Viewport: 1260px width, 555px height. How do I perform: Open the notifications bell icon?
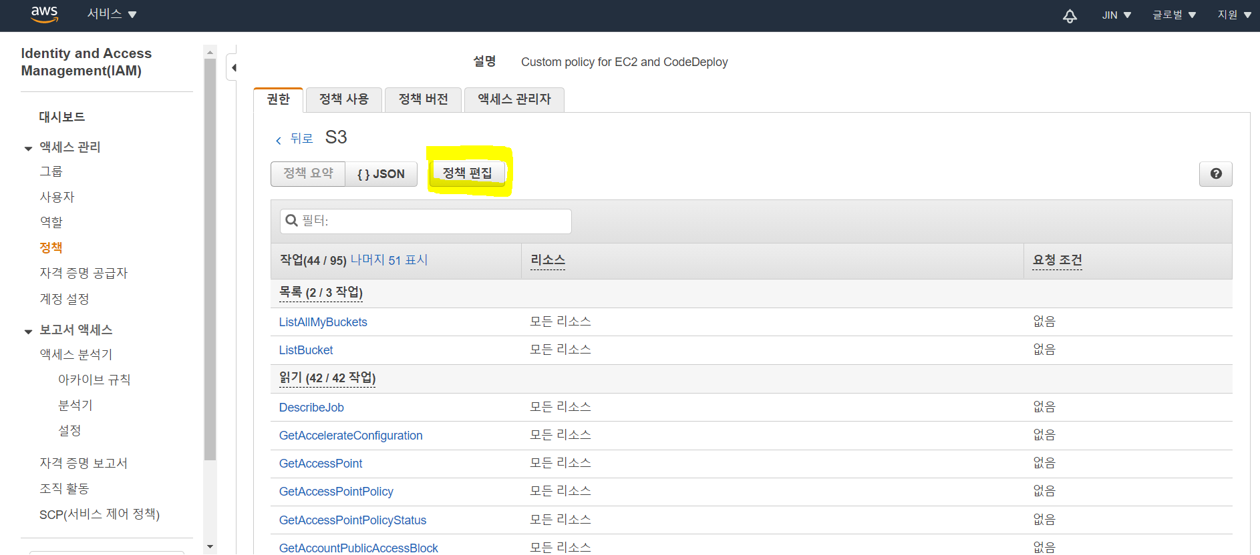click(x=1070, y=15)
